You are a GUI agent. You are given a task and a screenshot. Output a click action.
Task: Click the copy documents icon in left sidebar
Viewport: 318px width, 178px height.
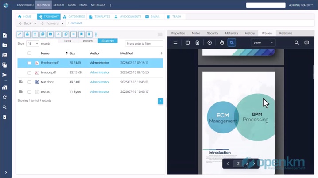pos(4,65)
